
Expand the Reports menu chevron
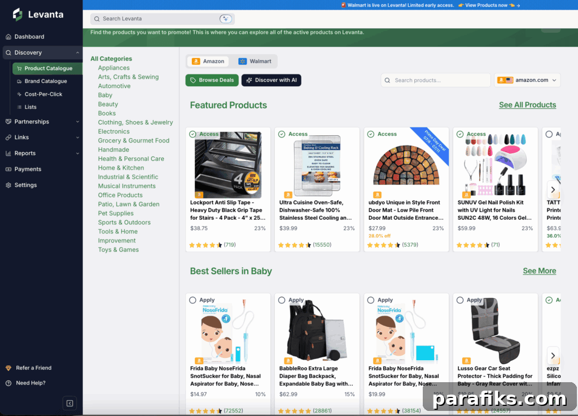77,153
